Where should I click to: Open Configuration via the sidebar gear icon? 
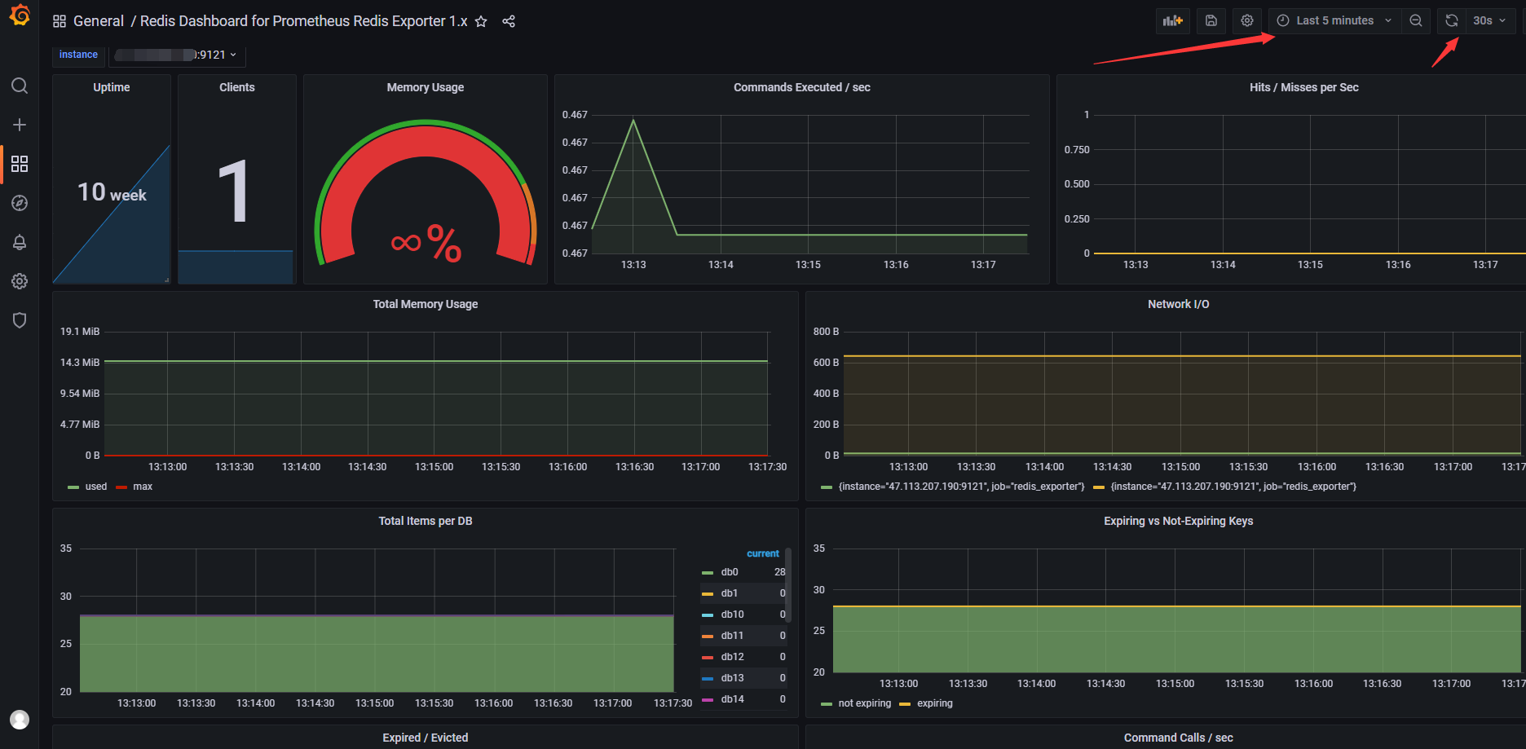[20, 281]
